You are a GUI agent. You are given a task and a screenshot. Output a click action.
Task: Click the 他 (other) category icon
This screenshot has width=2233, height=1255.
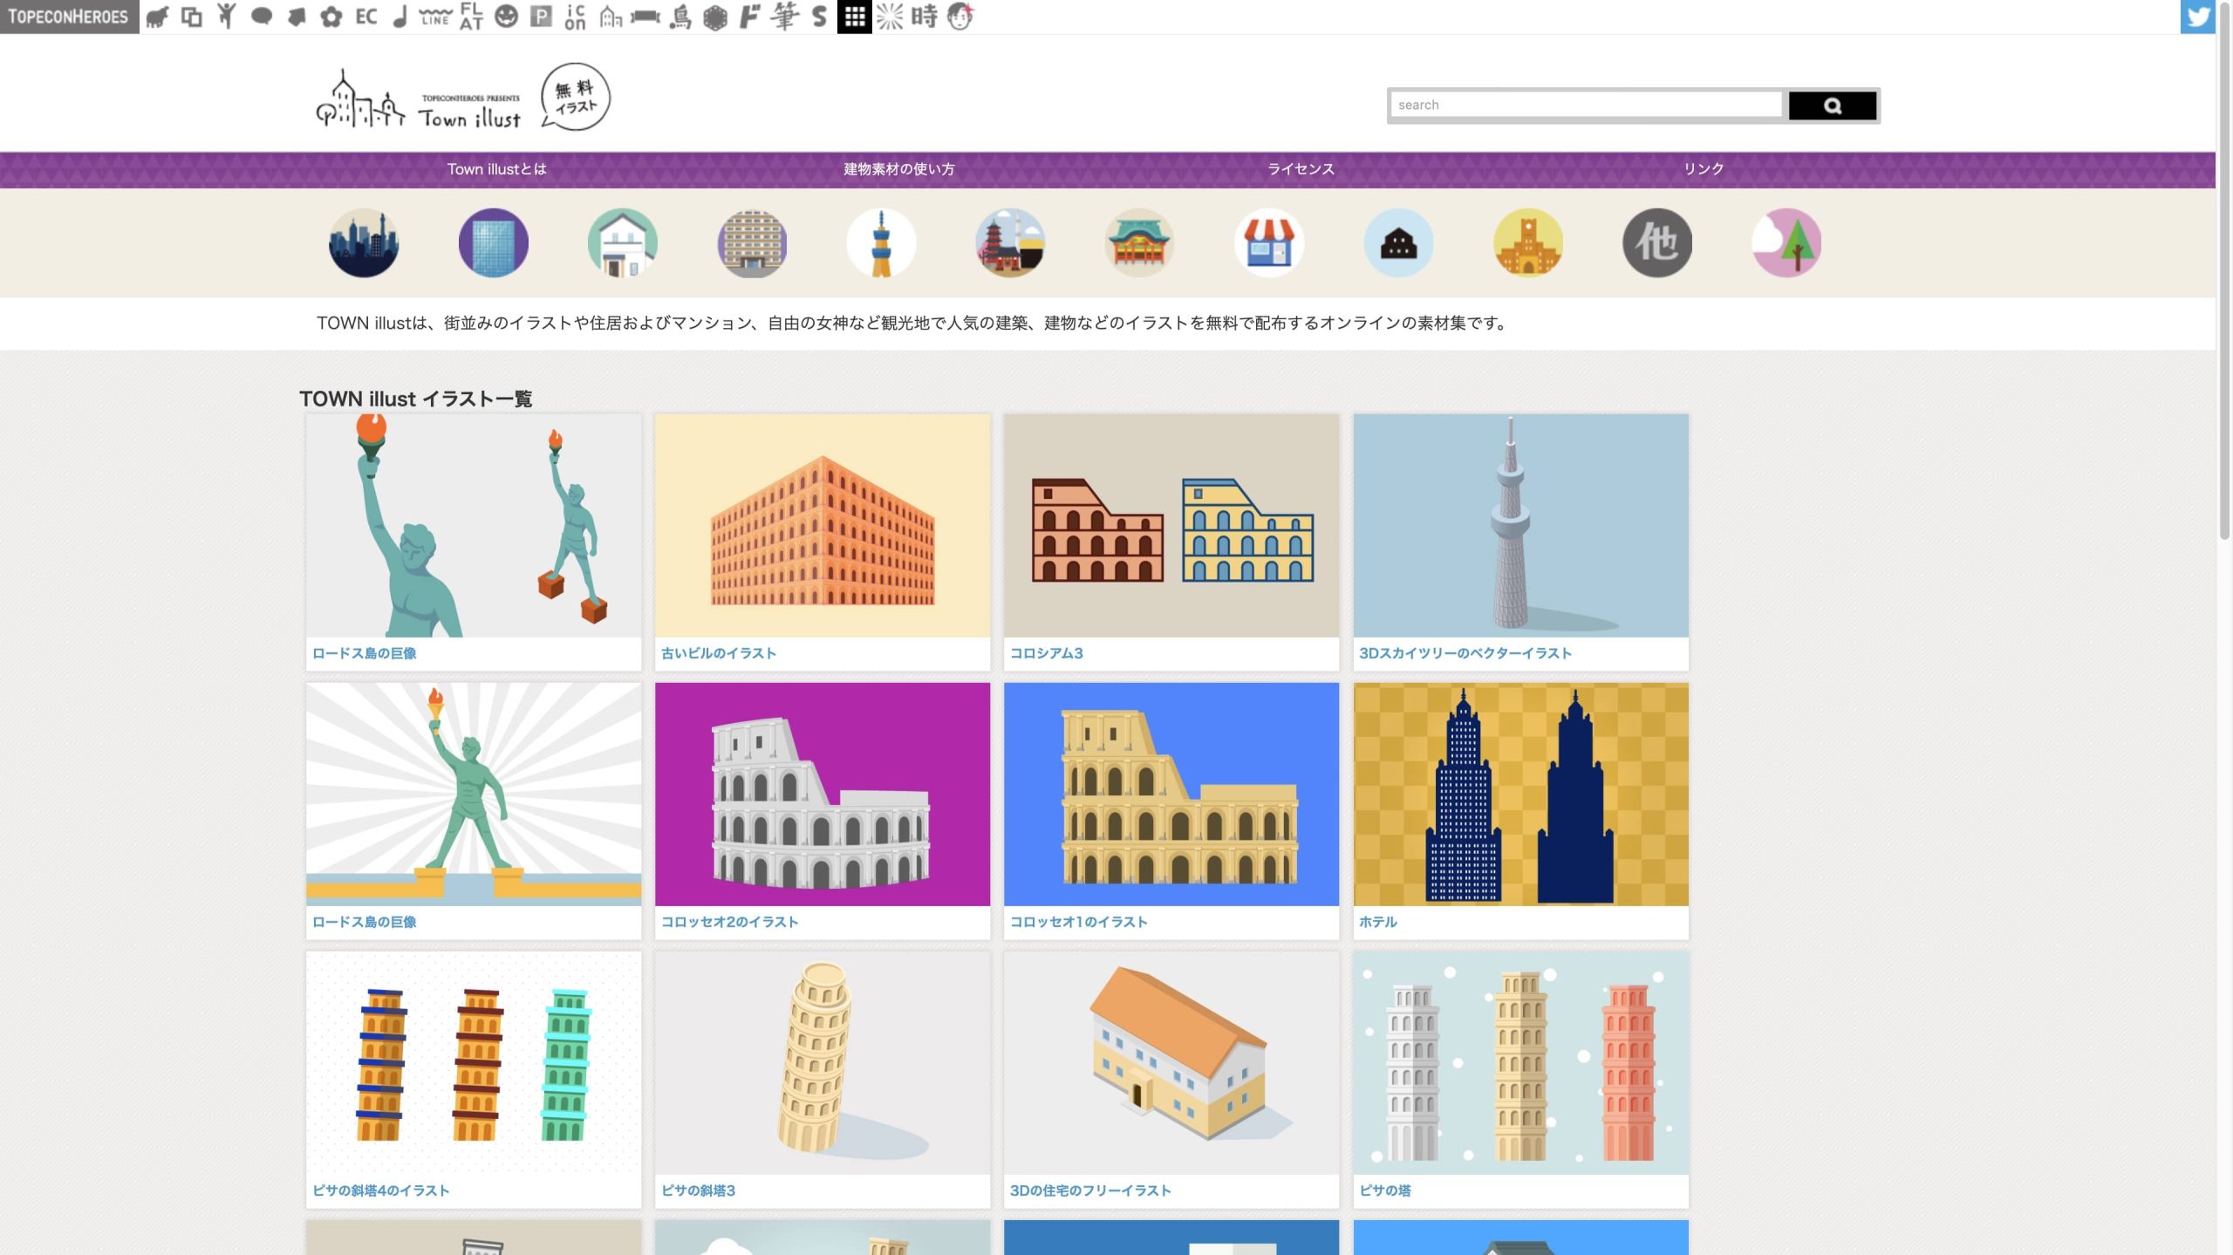tap(1656, 242)
